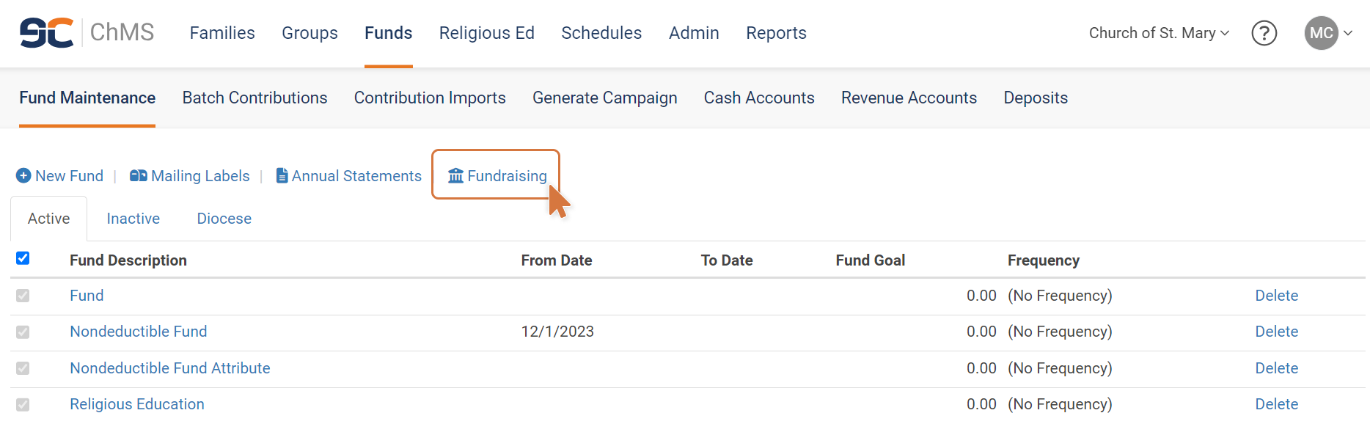Switch to the Diocese tab
1370x435 pixels.
(x=224, y=219)
